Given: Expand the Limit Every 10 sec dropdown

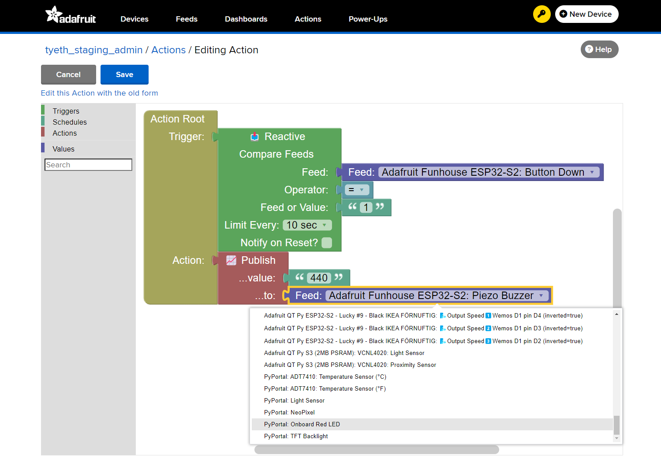Looking at the screenshot, I should pyautogui.click(x=325, y=225).
